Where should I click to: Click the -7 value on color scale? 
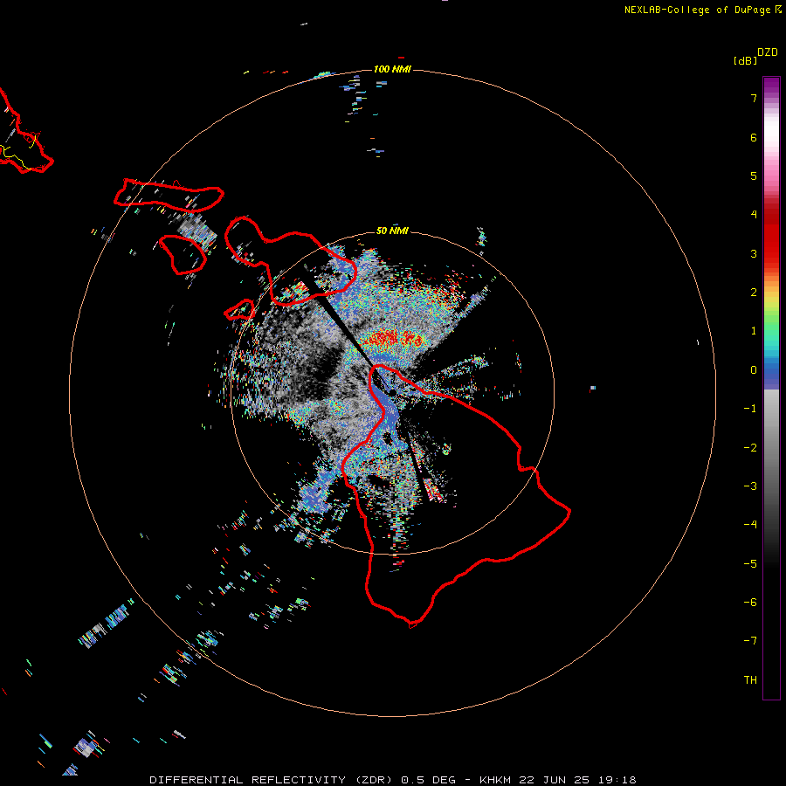[x=750, y=641]
